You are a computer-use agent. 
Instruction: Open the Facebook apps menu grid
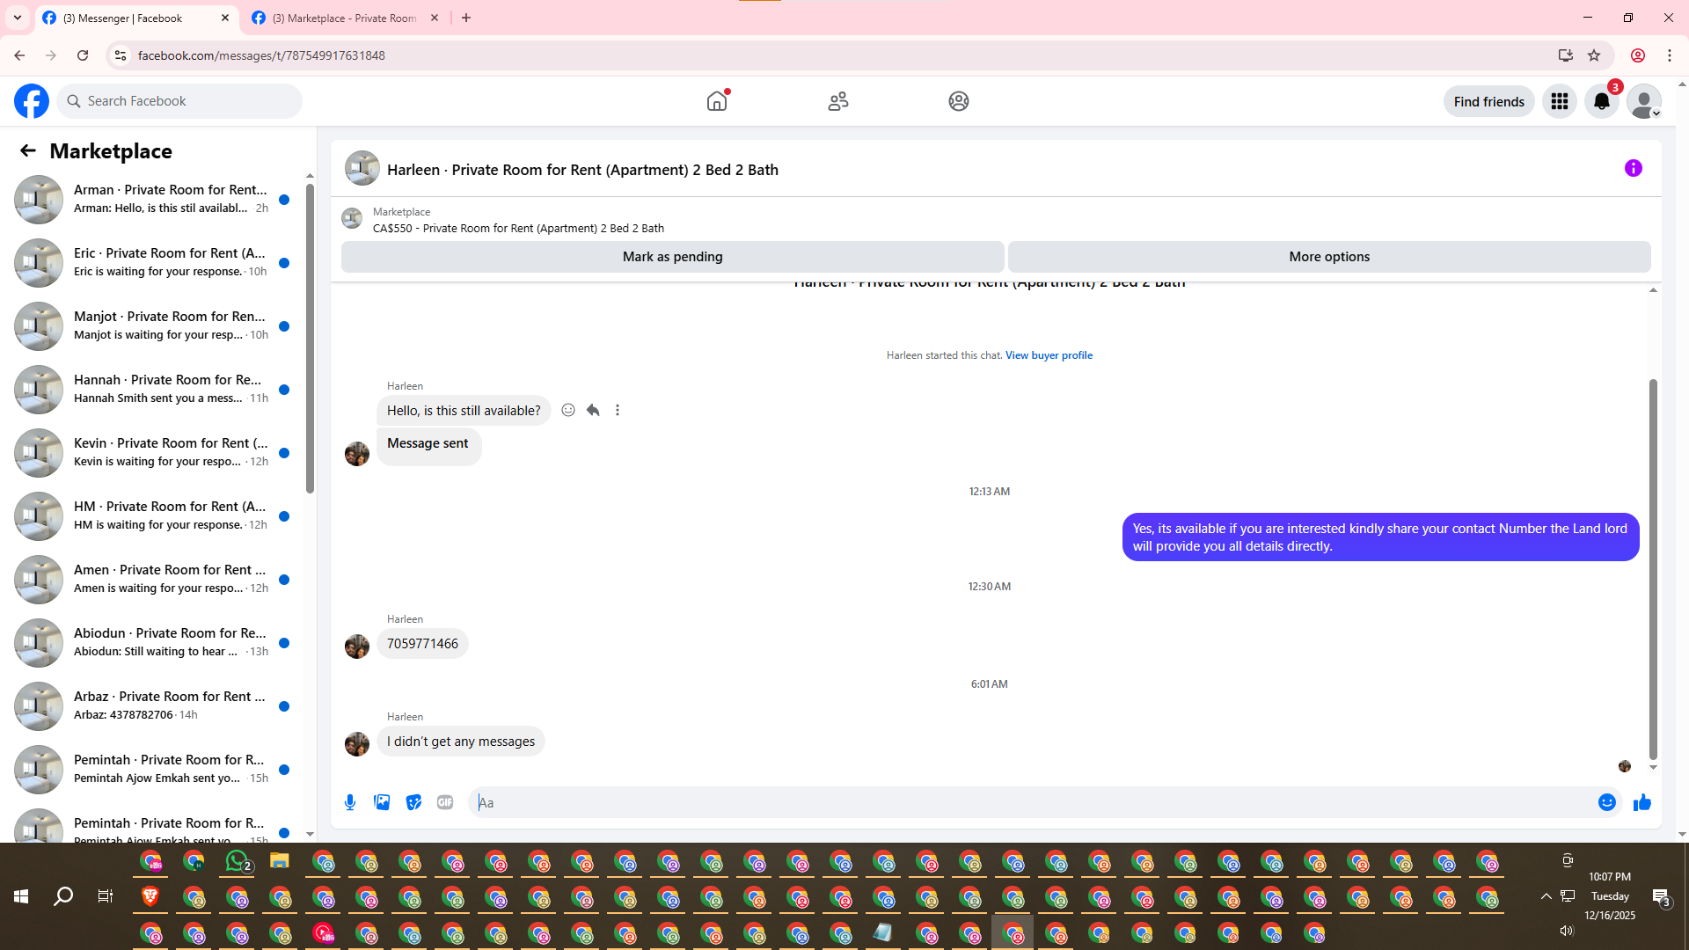point(1560,101)
